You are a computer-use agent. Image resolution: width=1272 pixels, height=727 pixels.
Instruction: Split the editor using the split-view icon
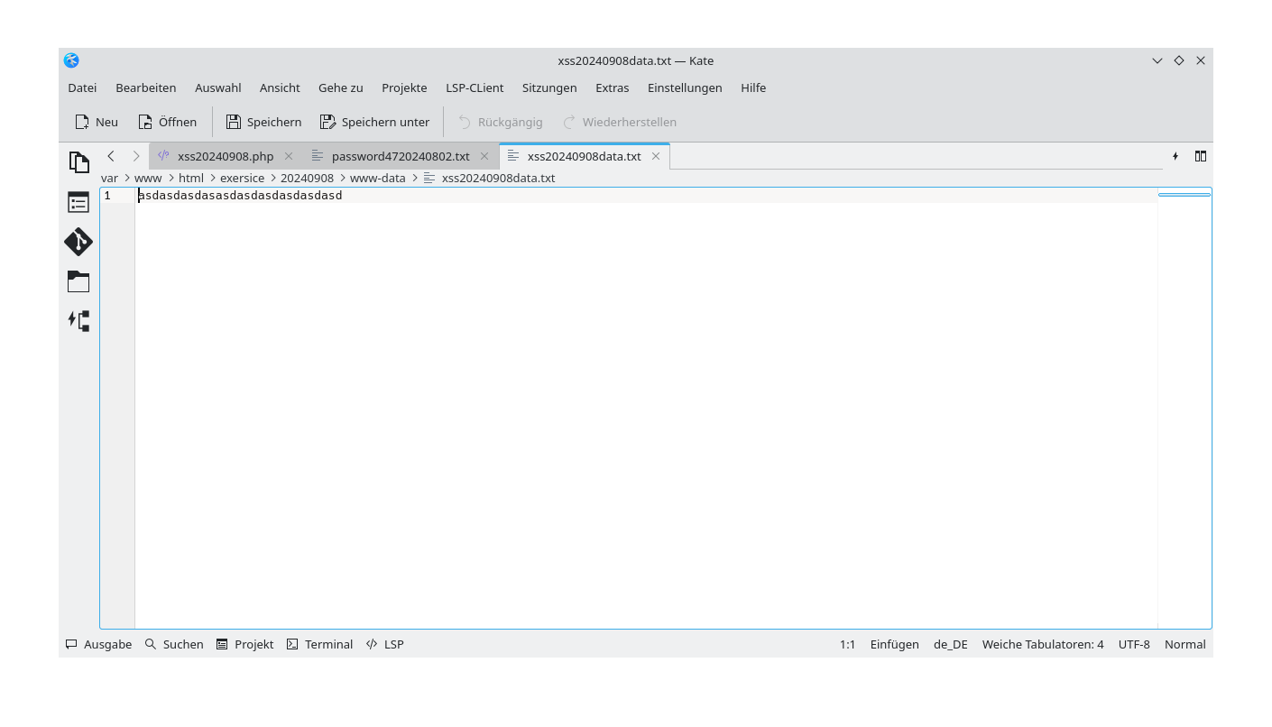[1201, 155]
